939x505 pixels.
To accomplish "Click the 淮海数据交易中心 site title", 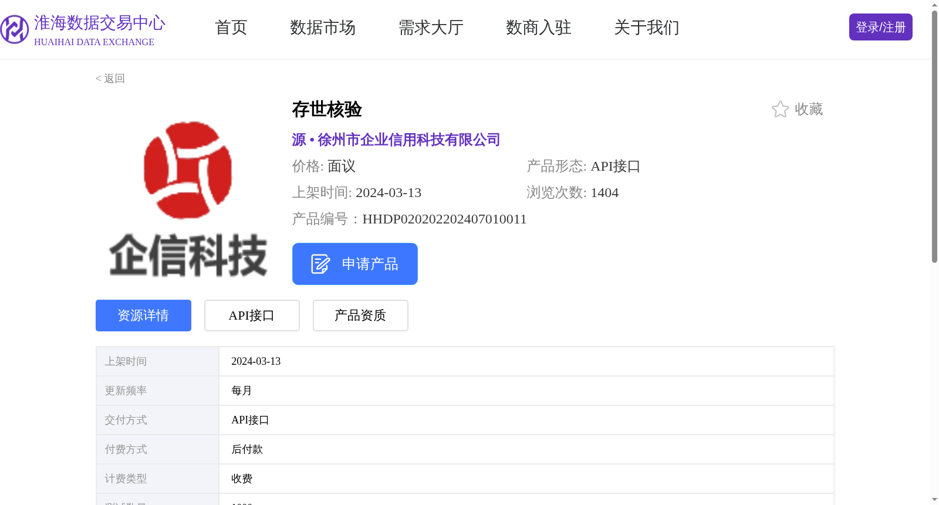I will coord(100,23).
